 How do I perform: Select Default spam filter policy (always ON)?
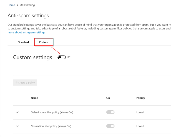(52, 112)
